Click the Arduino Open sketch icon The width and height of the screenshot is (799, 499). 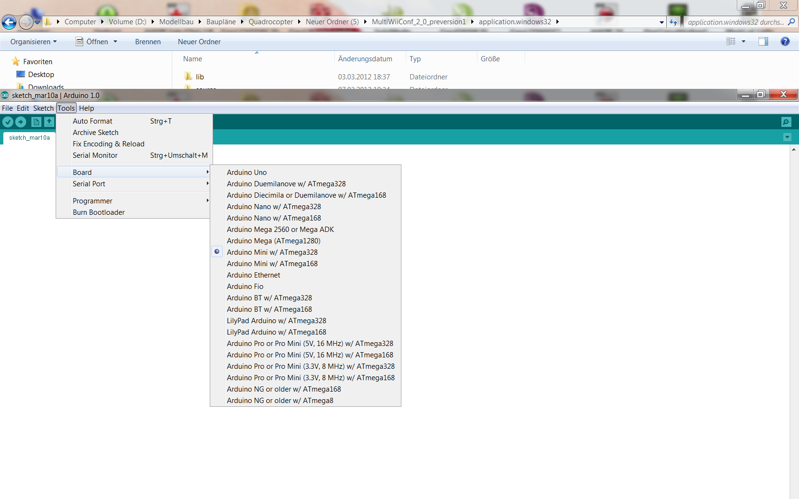[x=49, y=122]
